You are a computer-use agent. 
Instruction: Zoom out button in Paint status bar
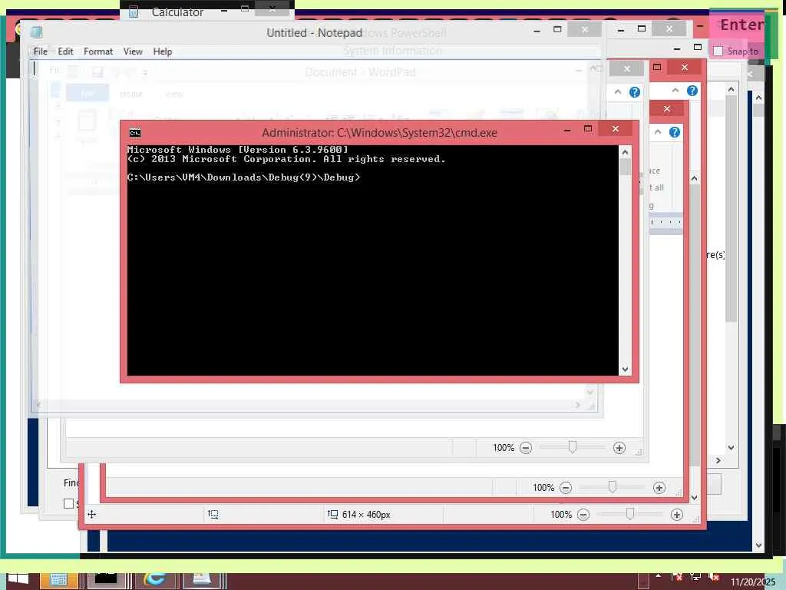click(x=583, y=514)
